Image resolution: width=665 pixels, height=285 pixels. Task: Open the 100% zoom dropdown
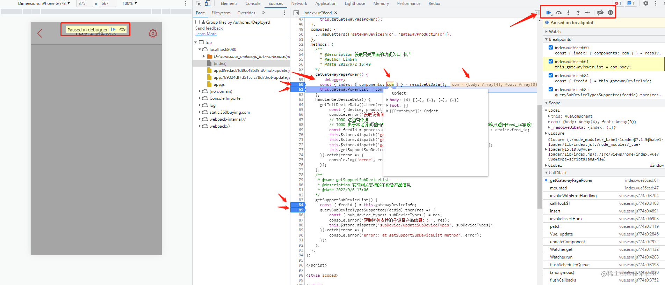coord(130,3)
